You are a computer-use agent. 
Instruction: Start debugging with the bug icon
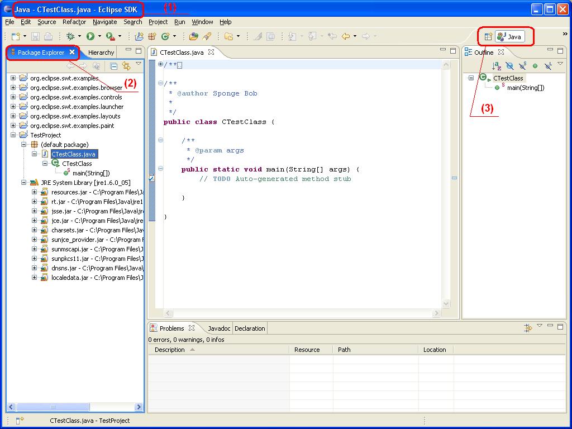[x=70, y=36]
